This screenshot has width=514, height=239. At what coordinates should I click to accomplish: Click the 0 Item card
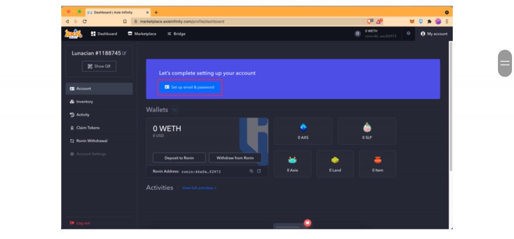click(x=377, y=164)
